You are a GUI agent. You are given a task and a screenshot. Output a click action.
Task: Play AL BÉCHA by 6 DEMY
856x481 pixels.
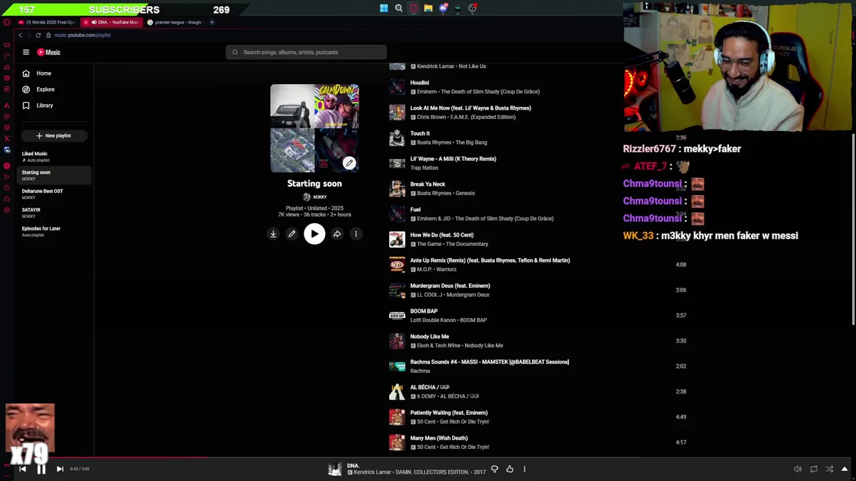click(429, 387)
